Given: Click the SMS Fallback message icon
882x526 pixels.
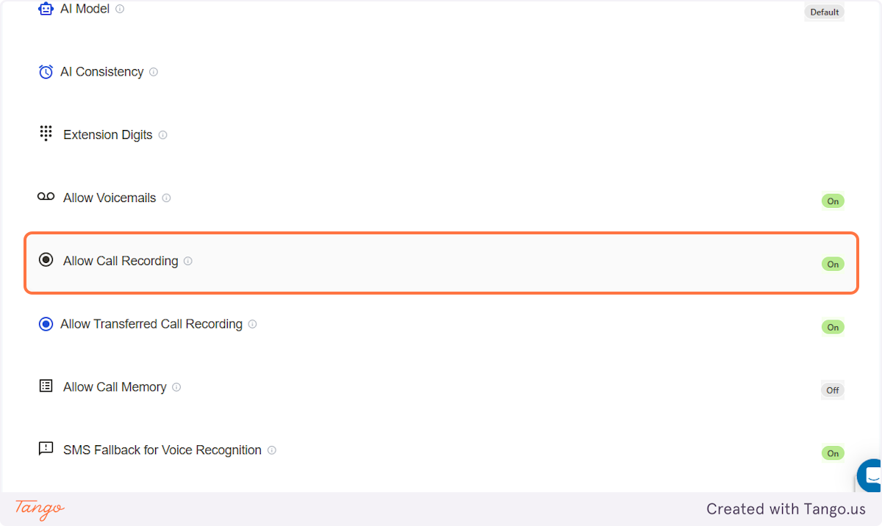Looking at the screenshot, I should pyautogui.click(x=46, y=449).
